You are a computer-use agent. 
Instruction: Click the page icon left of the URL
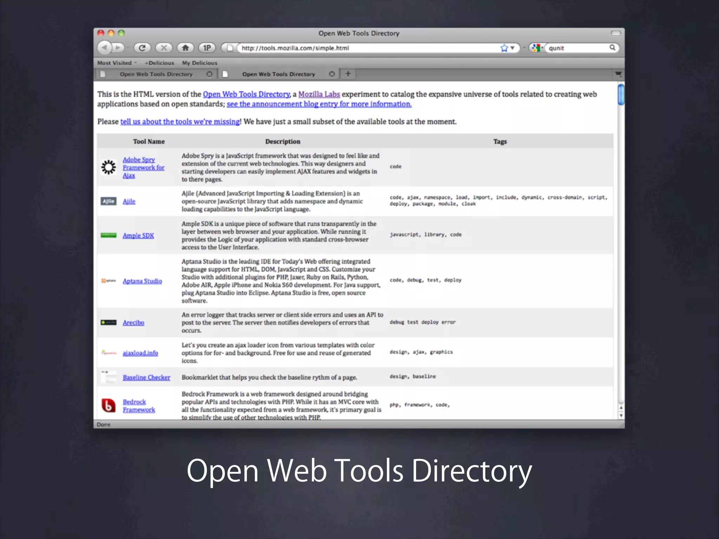click(x=230, y=48)
